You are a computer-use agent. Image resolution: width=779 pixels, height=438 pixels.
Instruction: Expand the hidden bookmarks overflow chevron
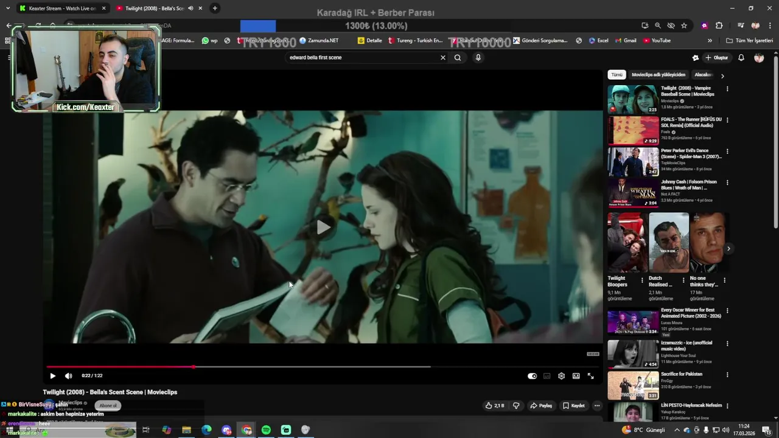click(710, 41)
